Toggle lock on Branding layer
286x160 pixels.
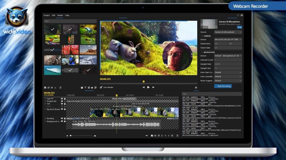(65, 118)
